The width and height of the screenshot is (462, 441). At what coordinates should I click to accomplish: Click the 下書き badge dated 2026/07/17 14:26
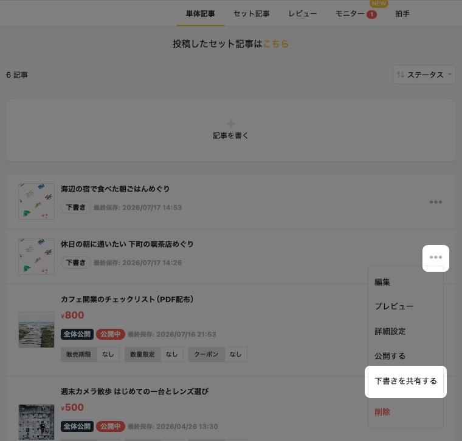pos(76,263)
